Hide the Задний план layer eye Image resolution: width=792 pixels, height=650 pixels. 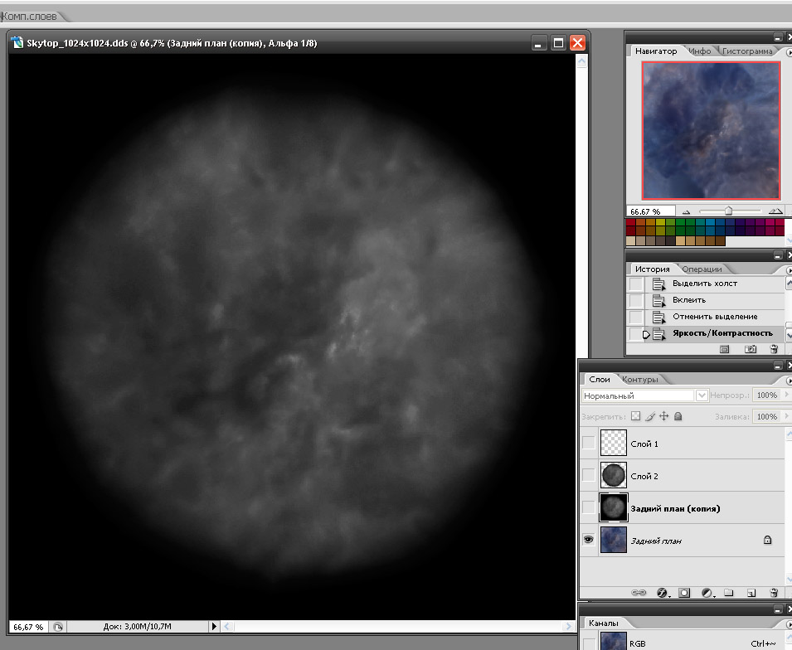(x=588, y=541)
